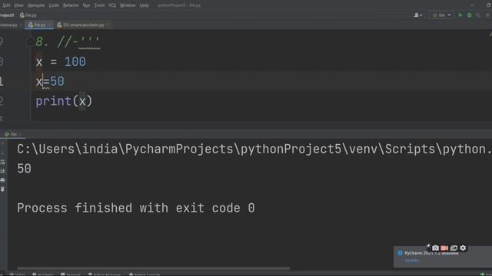This screenshot has width=492, height=276.
Task: Open the Run menu
Action: (x=86, y=5)
